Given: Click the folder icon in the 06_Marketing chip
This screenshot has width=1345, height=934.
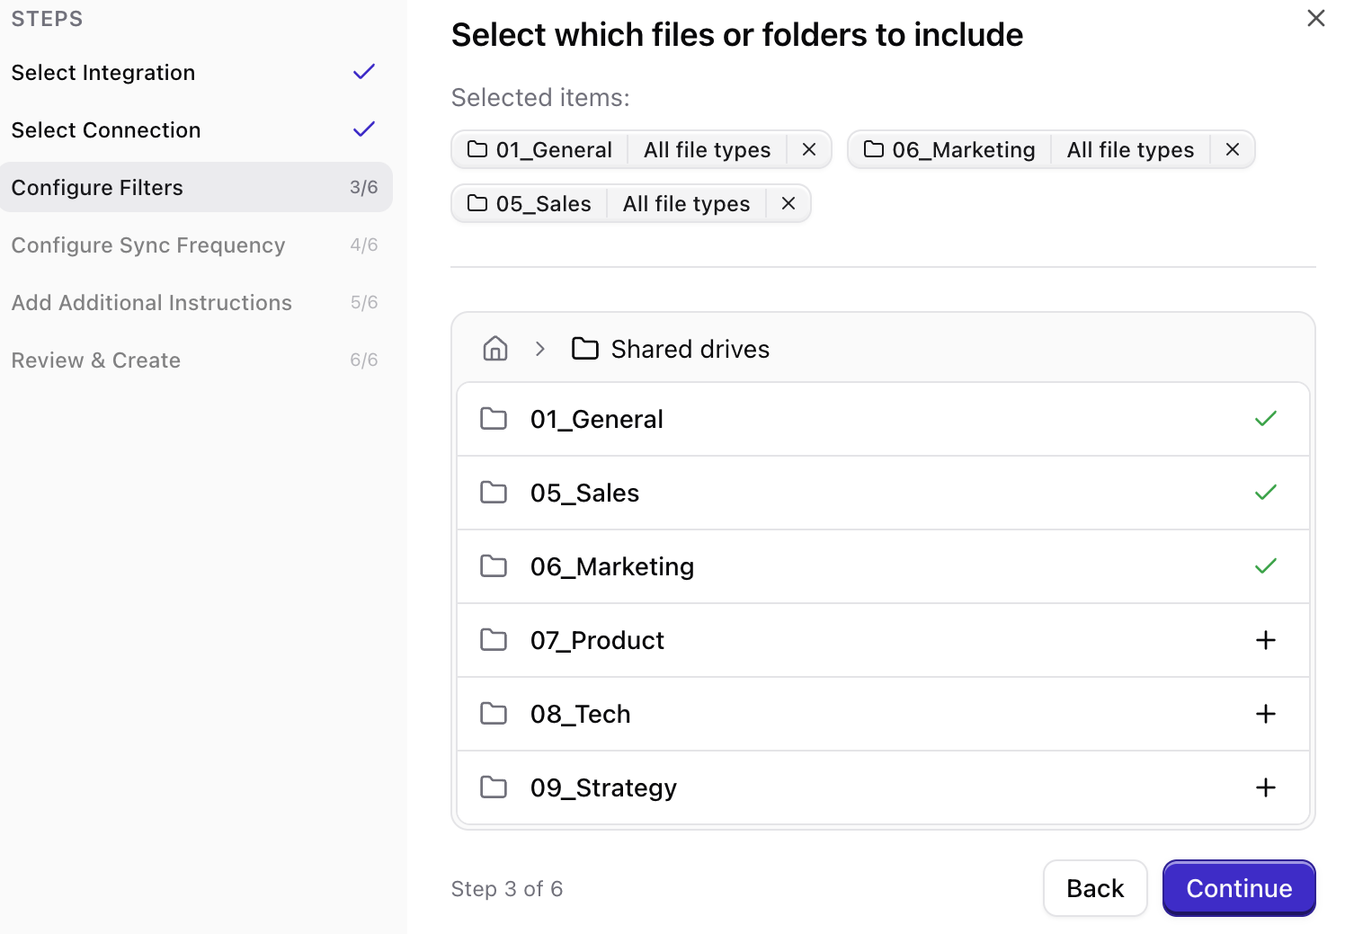Looking at the screenshot, I should tap(872, 149).
